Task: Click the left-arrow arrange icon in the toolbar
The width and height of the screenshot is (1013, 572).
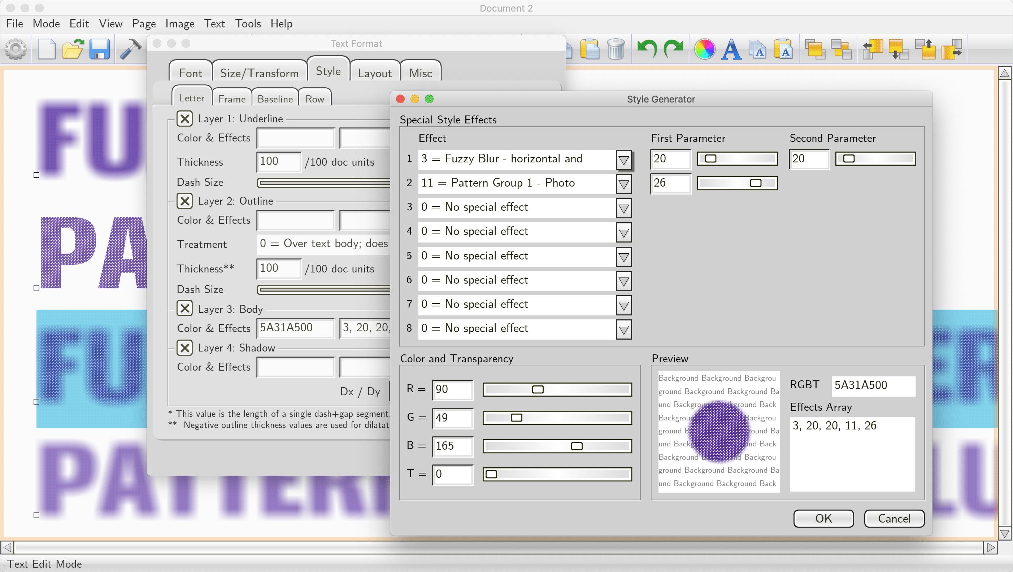Action: [x=873, y=49]
